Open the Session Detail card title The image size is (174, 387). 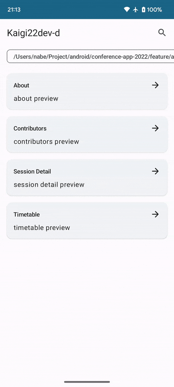click(32, 171)
